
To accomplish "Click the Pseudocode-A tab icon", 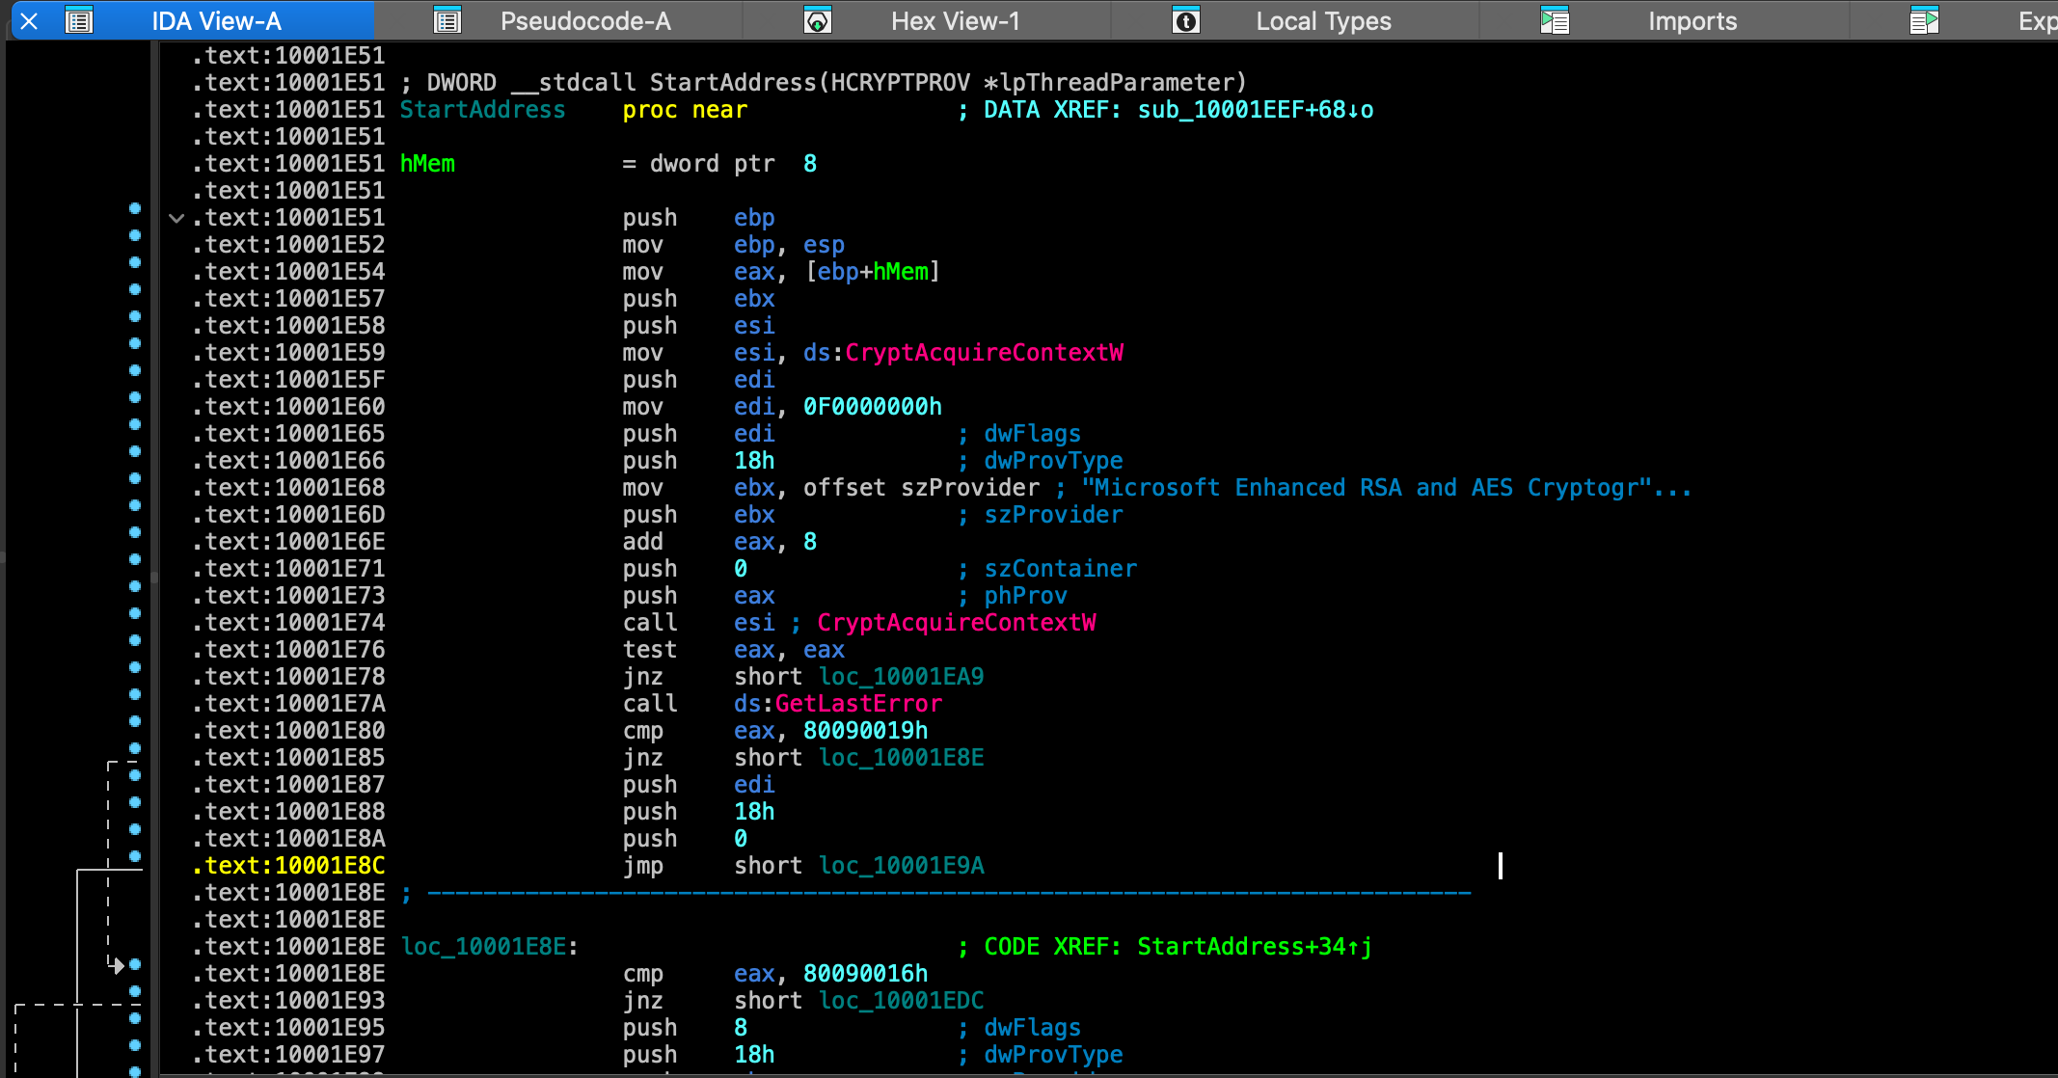I will coord(447,20).
